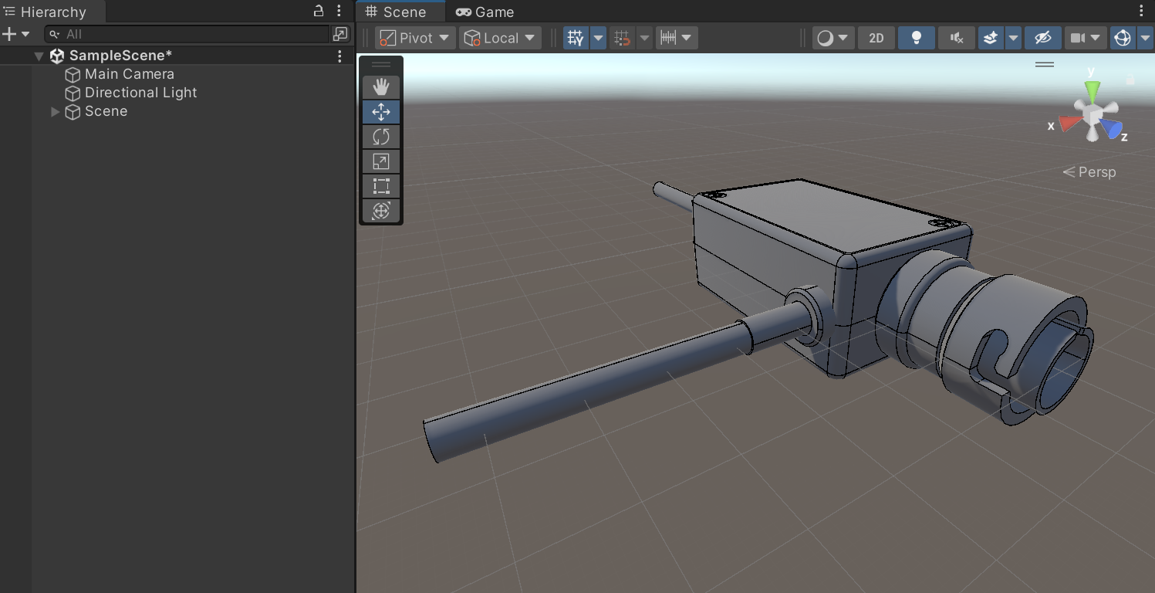Toggle scene lighting with the lightbulb button
The height and width of the screenshot is (593, 1155).
click(x=917, y=38)
